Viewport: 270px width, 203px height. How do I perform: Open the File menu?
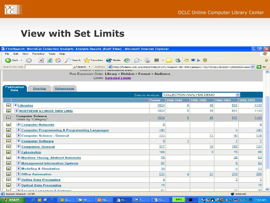[x=7, y=54]
